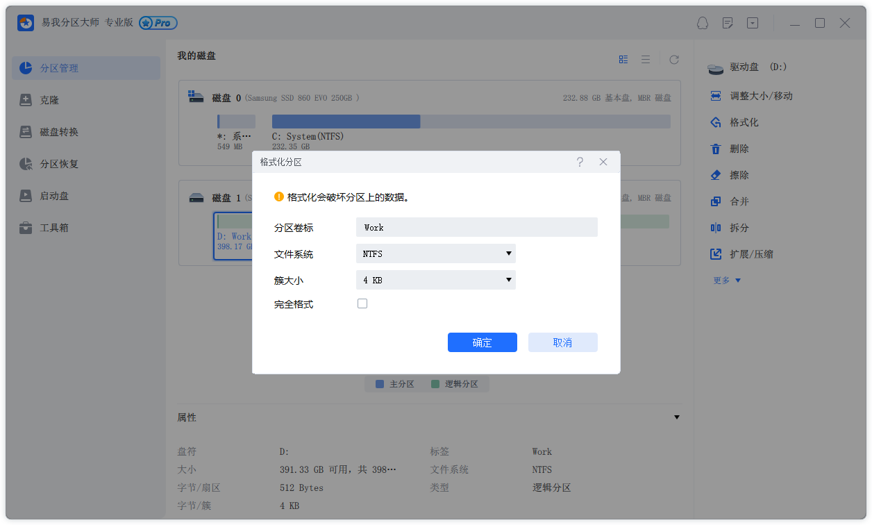Open the task list notes icon
The height and width of the screenshot is (525, 872).
728,23
